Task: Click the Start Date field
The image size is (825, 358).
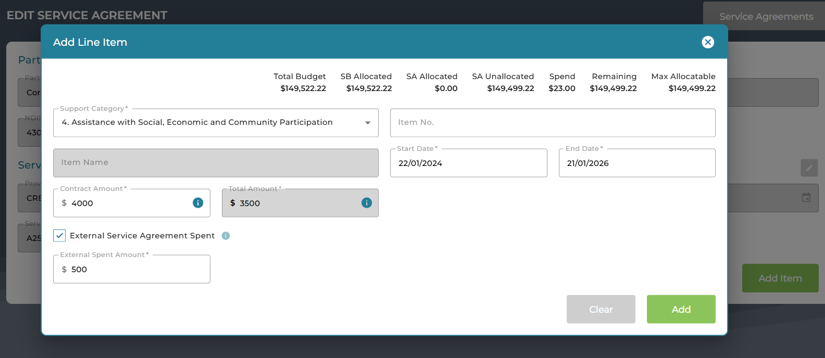Action: click(468, 163)
